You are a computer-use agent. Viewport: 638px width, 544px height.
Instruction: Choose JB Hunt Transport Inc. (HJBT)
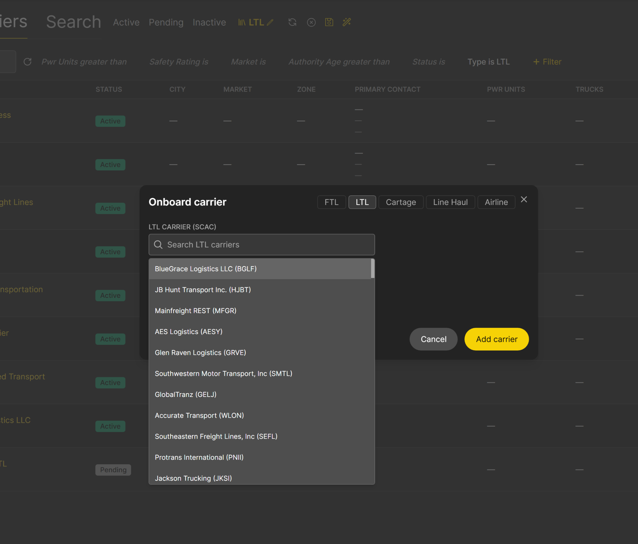click(203, 290)
